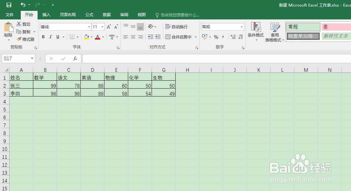Select the Italic formatting icon

click(50, 37)
